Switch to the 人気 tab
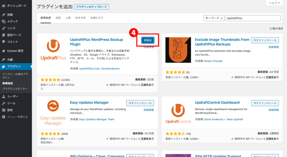The width and height of the screenshot is (287, 157). pos(68,18)
